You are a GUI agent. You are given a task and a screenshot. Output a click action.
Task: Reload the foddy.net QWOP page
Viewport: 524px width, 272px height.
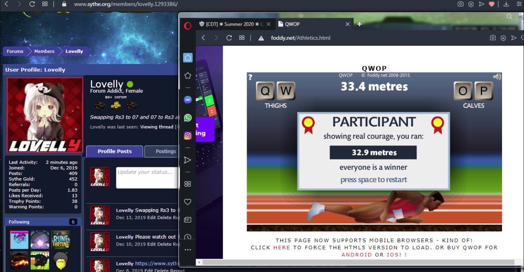(229, 38)
